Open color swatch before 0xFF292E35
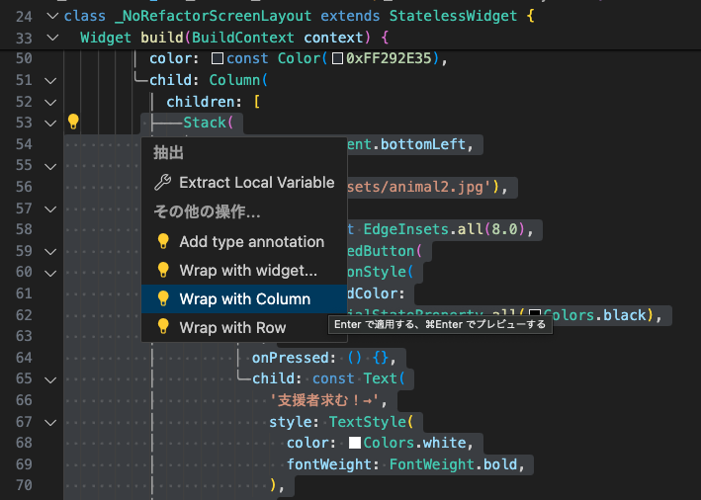This screenshot has width=701, height=500. click(338, 58)
